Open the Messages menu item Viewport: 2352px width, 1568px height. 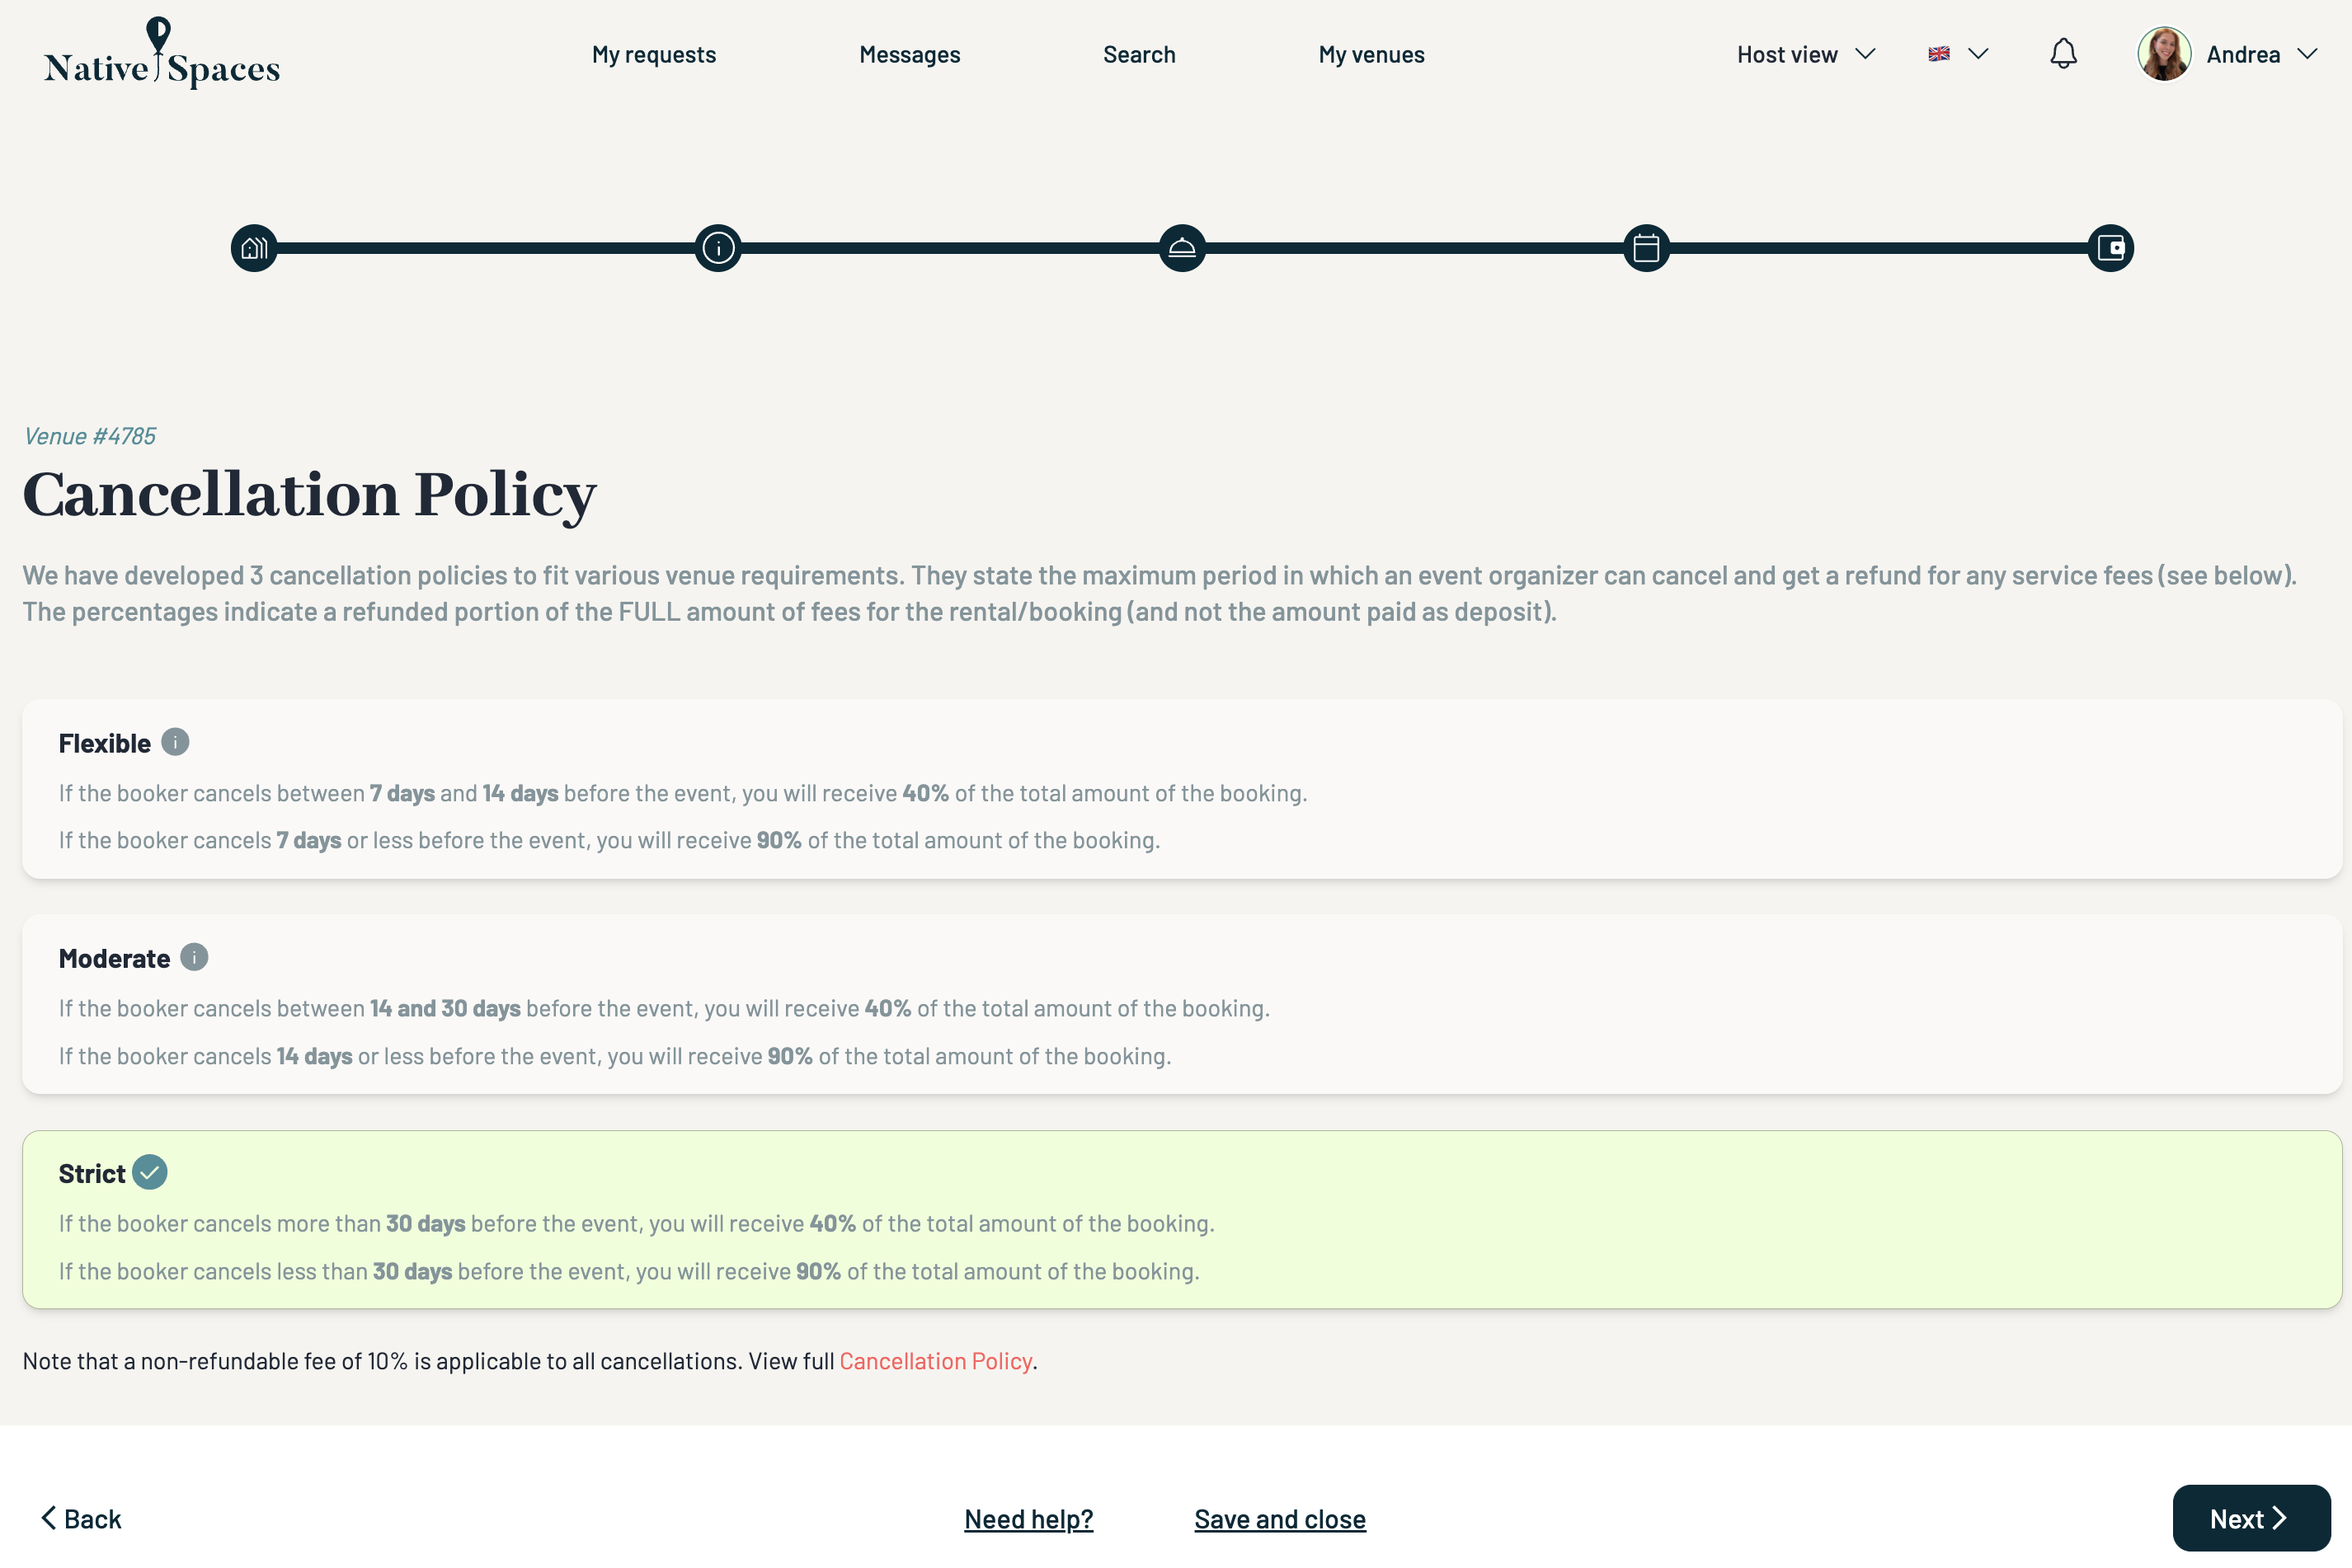point(910,54)
